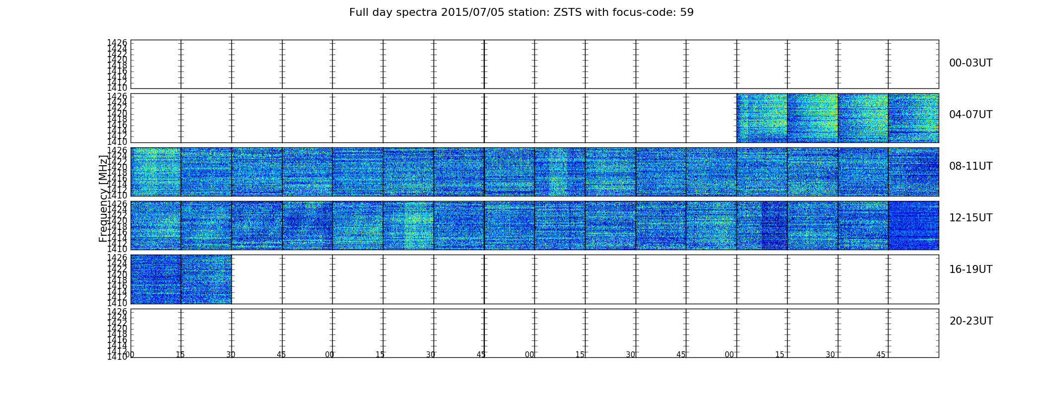Click the "1410" tick label of the 20-23UT row
The height and width of the screenshot is (397, 1043).
[117, 357]
